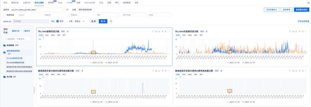This screenshot has height=107, width=311.
Task: Click the 查询 button
Action: tap(103, 21)
